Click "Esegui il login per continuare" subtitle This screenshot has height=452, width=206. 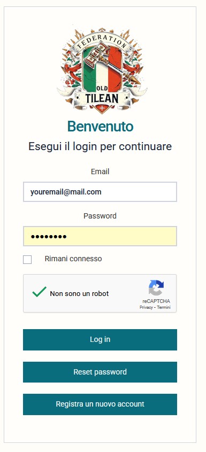point(100,147)
